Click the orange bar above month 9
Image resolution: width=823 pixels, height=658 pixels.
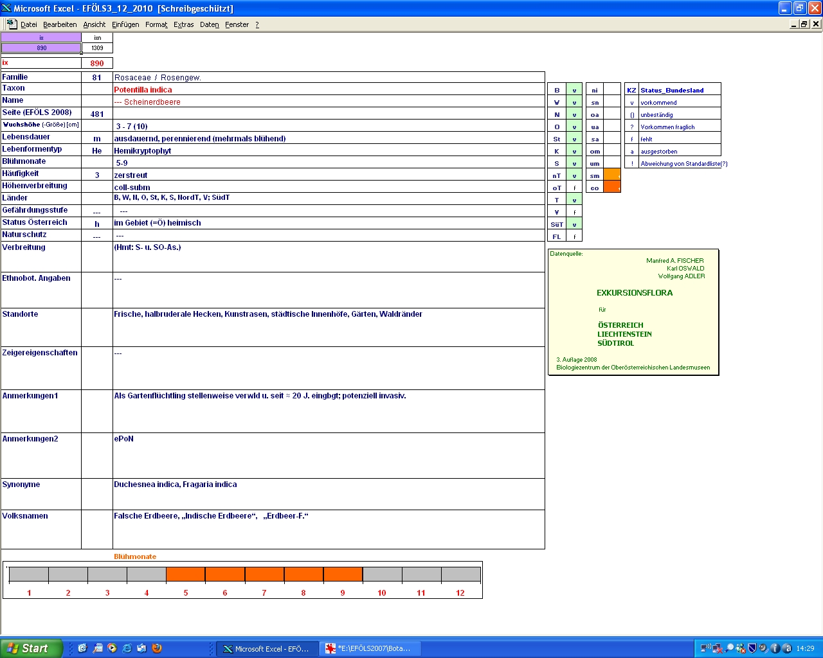343,574
